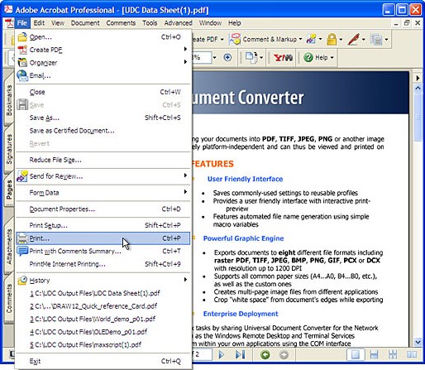Click the History clock icon
The width and height of the screenshot is (425, 370).
point(22,281)
